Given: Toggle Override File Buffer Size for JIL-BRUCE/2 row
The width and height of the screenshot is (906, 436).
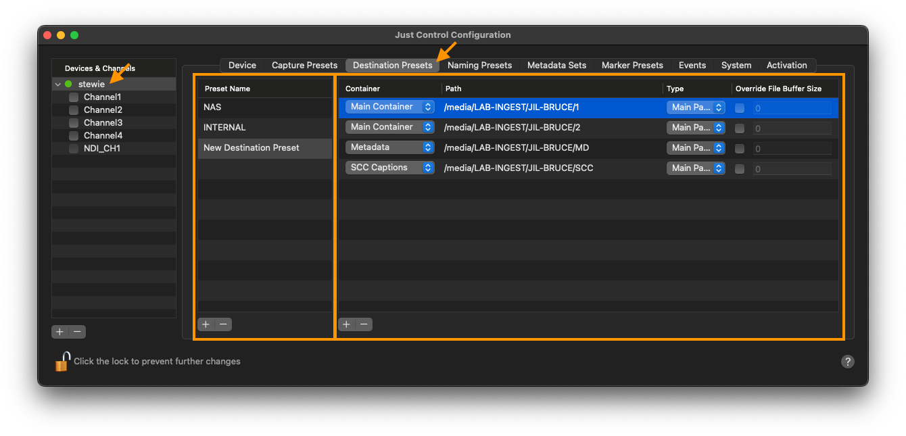Looking at the screenshot, I should pyautogui.click(x=740, y=128).
